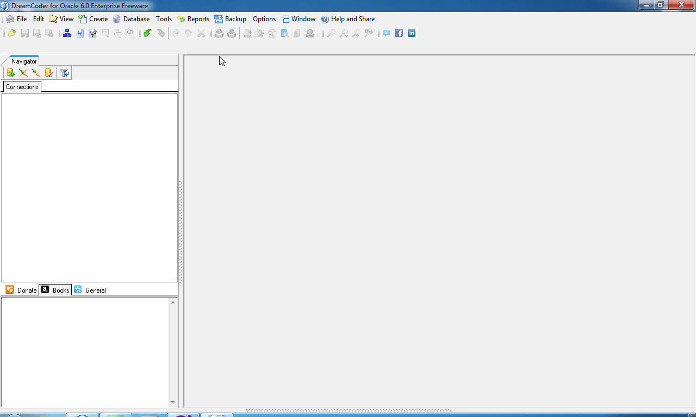Click the green commit arrow icon
The height and width of the screenshot is (417, 696).
pyautogui.click(x=147, y=33)
